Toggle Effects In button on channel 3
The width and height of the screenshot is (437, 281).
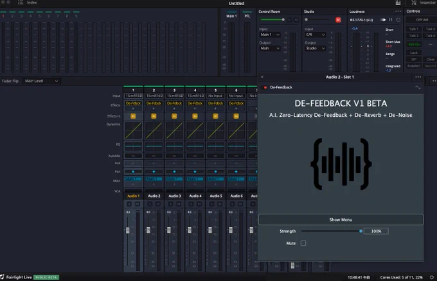pyautogui.click(x=174, y=116)
